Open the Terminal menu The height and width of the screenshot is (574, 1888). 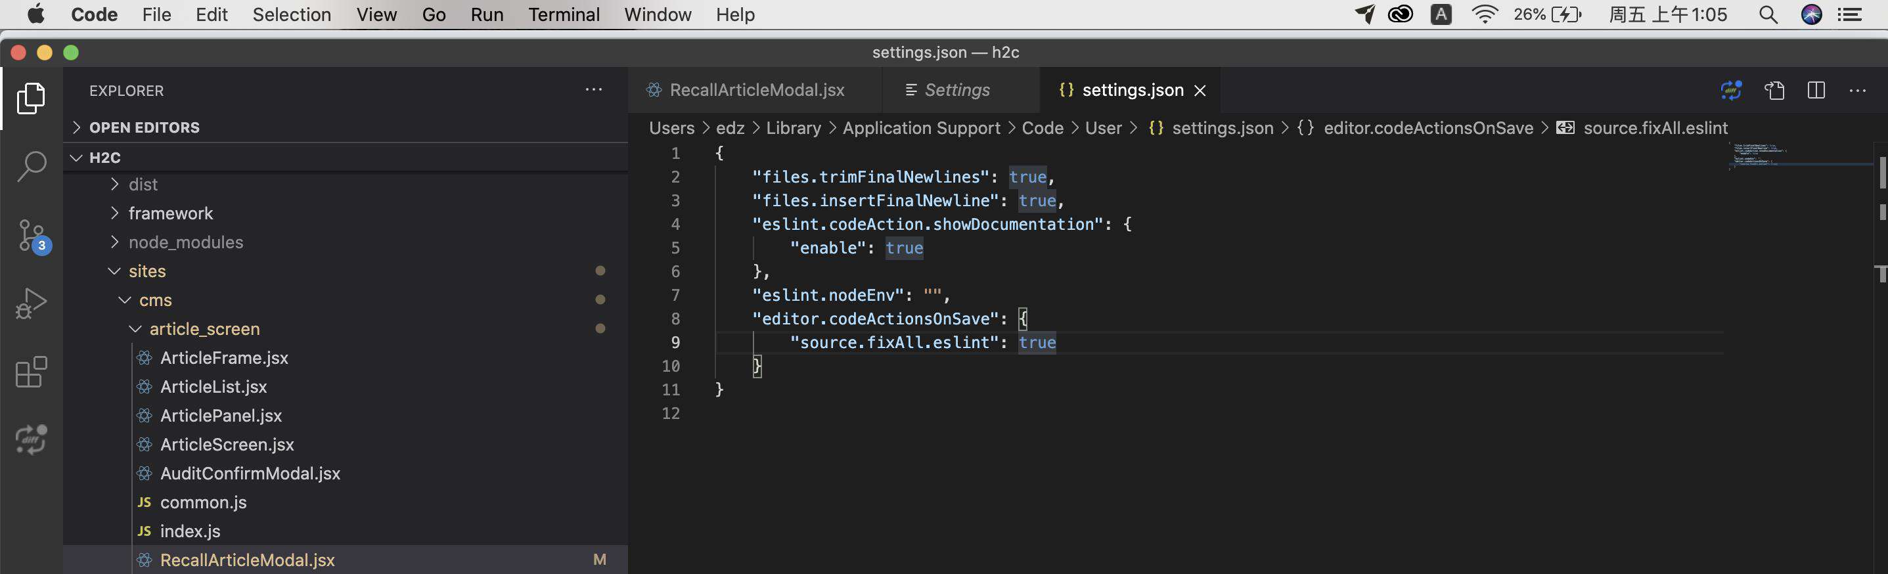click(x=564, y=14)
